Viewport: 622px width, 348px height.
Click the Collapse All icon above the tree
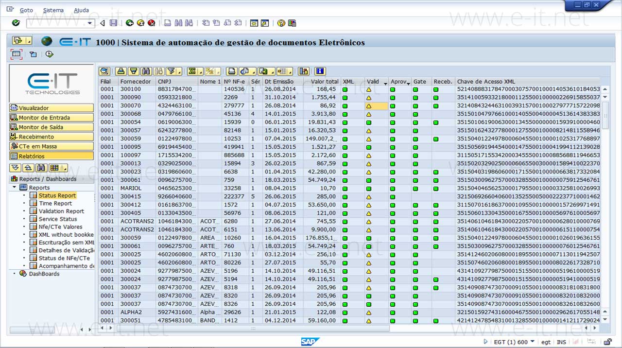click(x=28, y=168)
